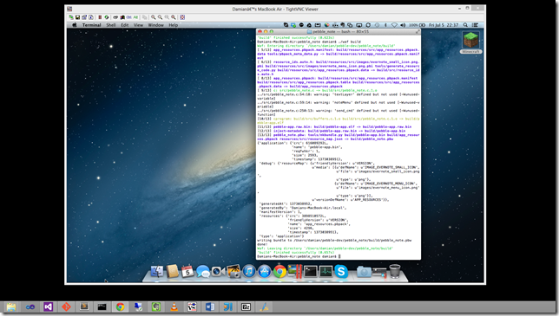The height and width of the screenshot is (316, 559).
Task: Open Messages in the Dock
Action: click(203, 272)
